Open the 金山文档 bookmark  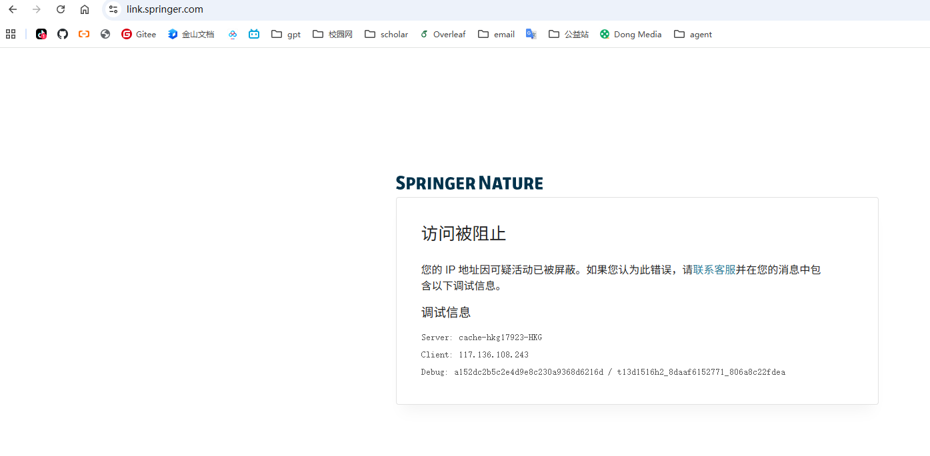pyautogui.click(x=191, y=34)
